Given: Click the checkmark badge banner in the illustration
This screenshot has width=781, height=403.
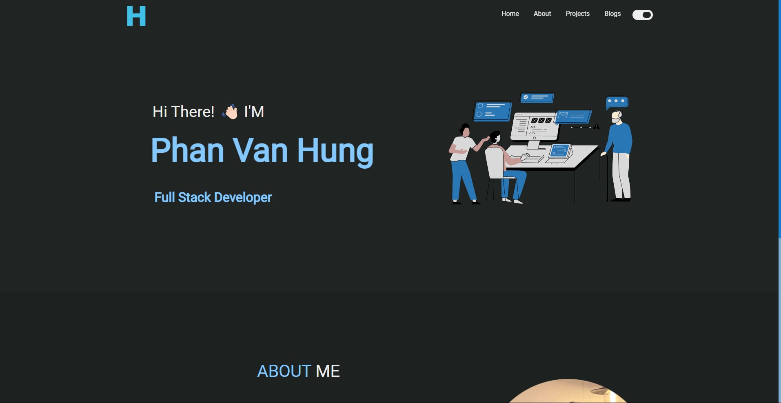Looking at the screenshot, I should pyautogui.click(x=536, y=97).
